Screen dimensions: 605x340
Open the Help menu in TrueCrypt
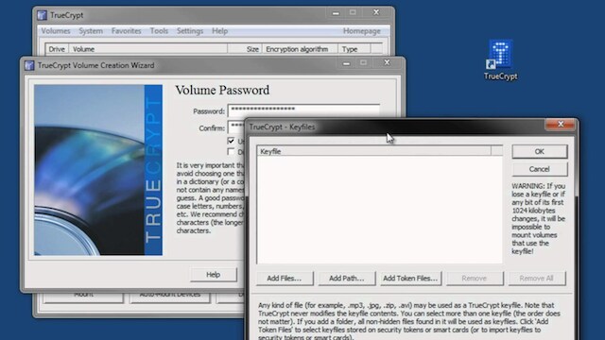219,31
